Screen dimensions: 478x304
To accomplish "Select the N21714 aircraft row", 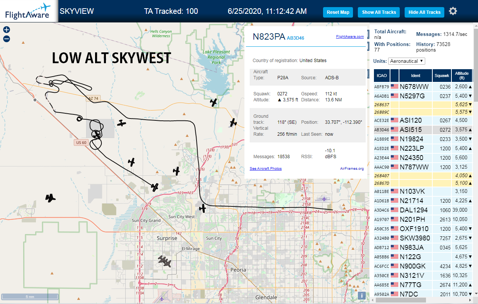I will (x=423, y=201).
